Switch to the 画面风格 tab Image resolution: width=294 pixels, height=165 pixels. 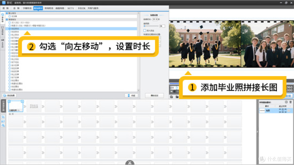(x=60, y=8)
